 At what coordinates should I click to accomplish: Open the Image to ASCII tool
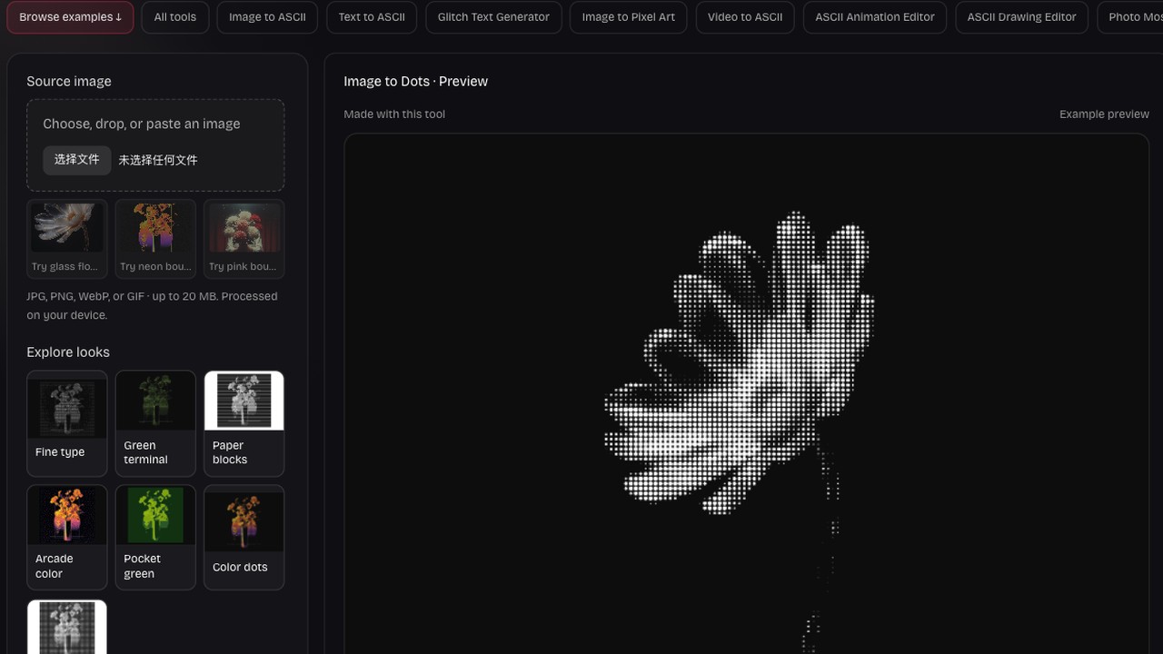click(267, 17)
